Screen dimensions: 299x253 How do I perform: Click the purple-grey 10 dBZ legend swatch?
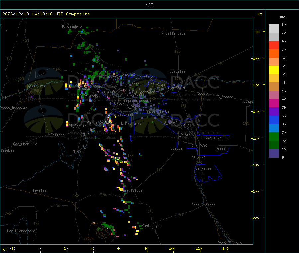(274, 153)
